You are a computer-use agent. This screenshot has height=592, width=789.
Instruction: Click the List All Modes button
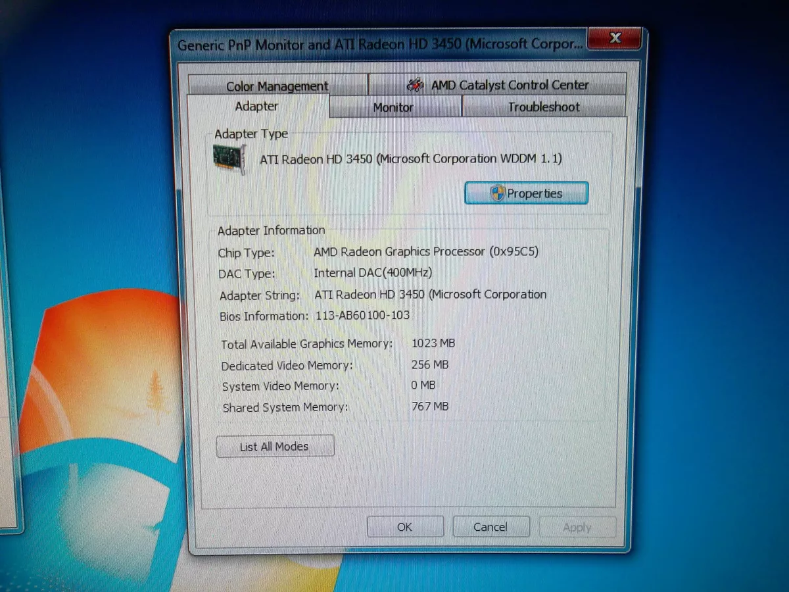tap(274, 447)
